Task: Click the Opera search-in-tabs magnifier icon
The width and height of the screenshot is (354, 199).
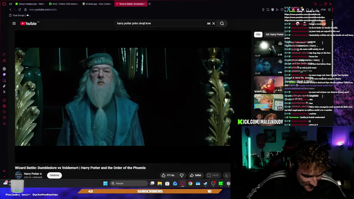Action: pos(315,4)
